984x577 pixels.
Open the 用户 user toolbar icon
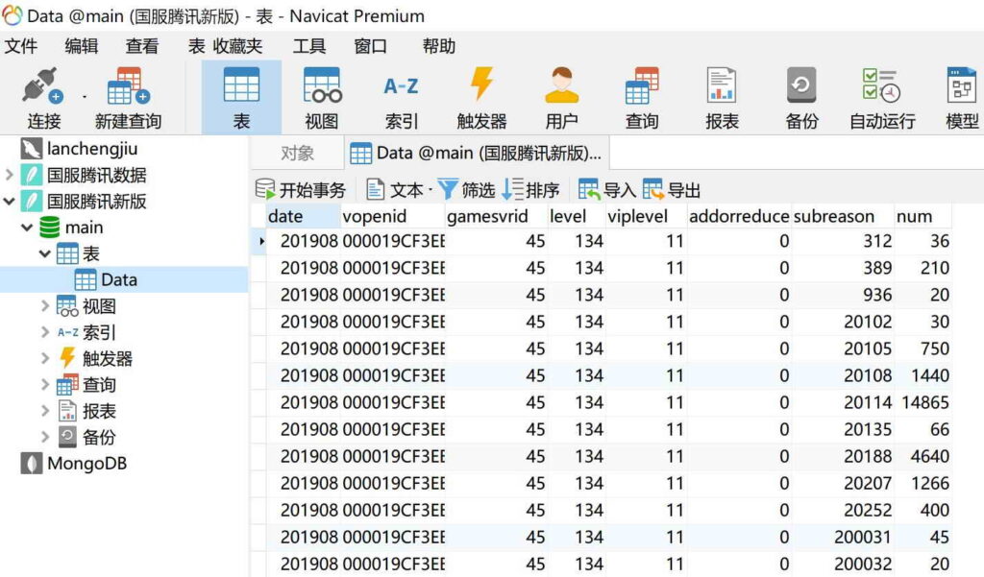(x=561, y=97)
